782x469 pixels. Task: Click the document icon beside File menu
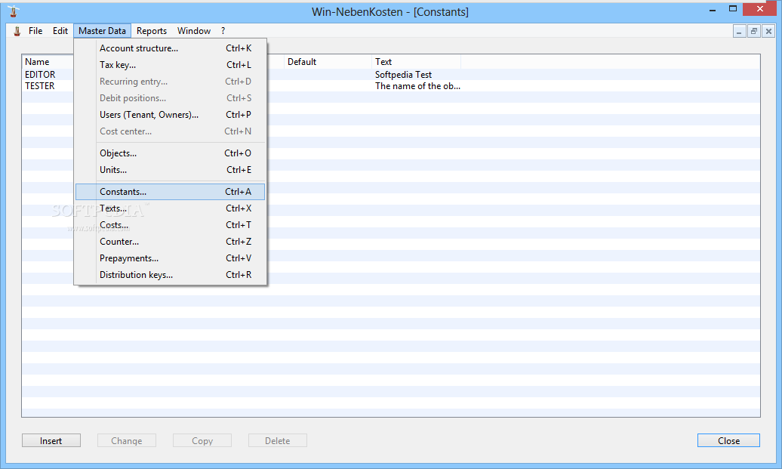pyautogui.click(x=17, y=31)
